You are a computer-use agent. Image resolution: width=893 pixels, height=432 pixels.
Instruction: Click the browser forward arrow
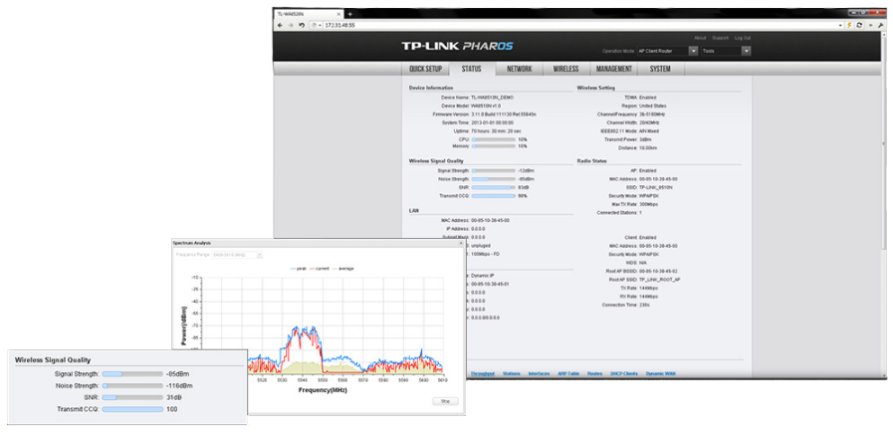[290, 26]
